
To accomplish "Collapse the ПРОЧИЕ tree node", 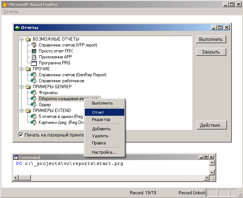I will tap(22, 69).
